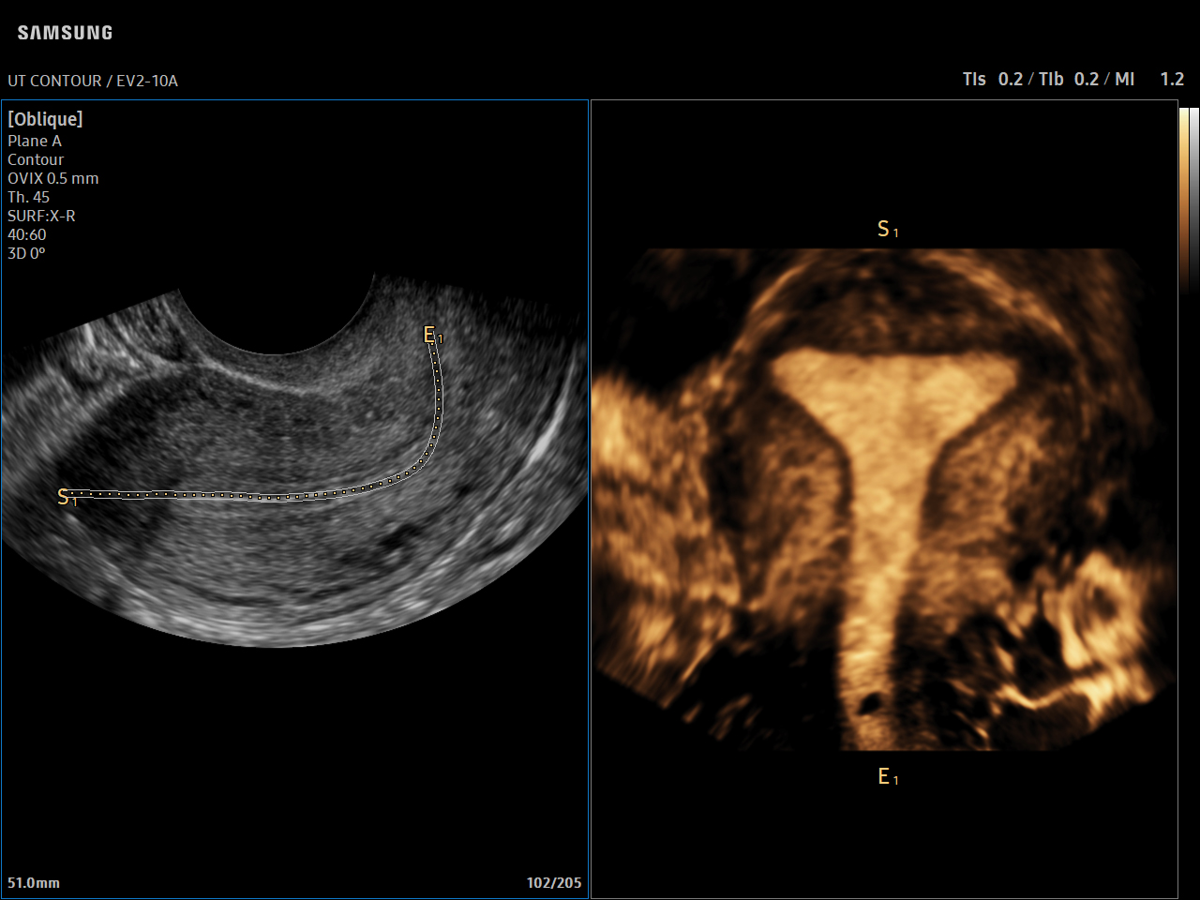Click the 'Contour' parameter text
The width and height of the screenshot is (1200, 900).
[36, 159]
